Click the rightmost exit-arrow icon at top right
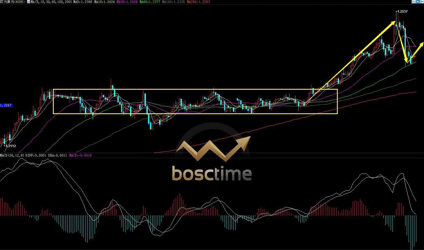 click(x=422, y=2)
